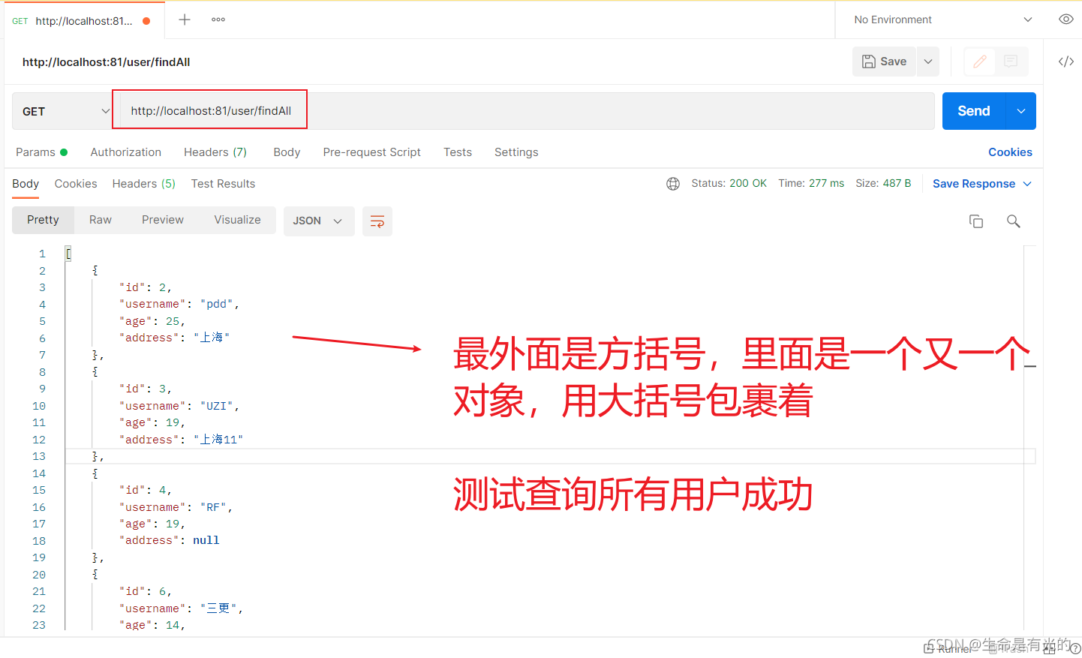The height and width of the screenshot is (658, 1082).
Task: Open the No Environment dropdown
Action: (942, 20)
